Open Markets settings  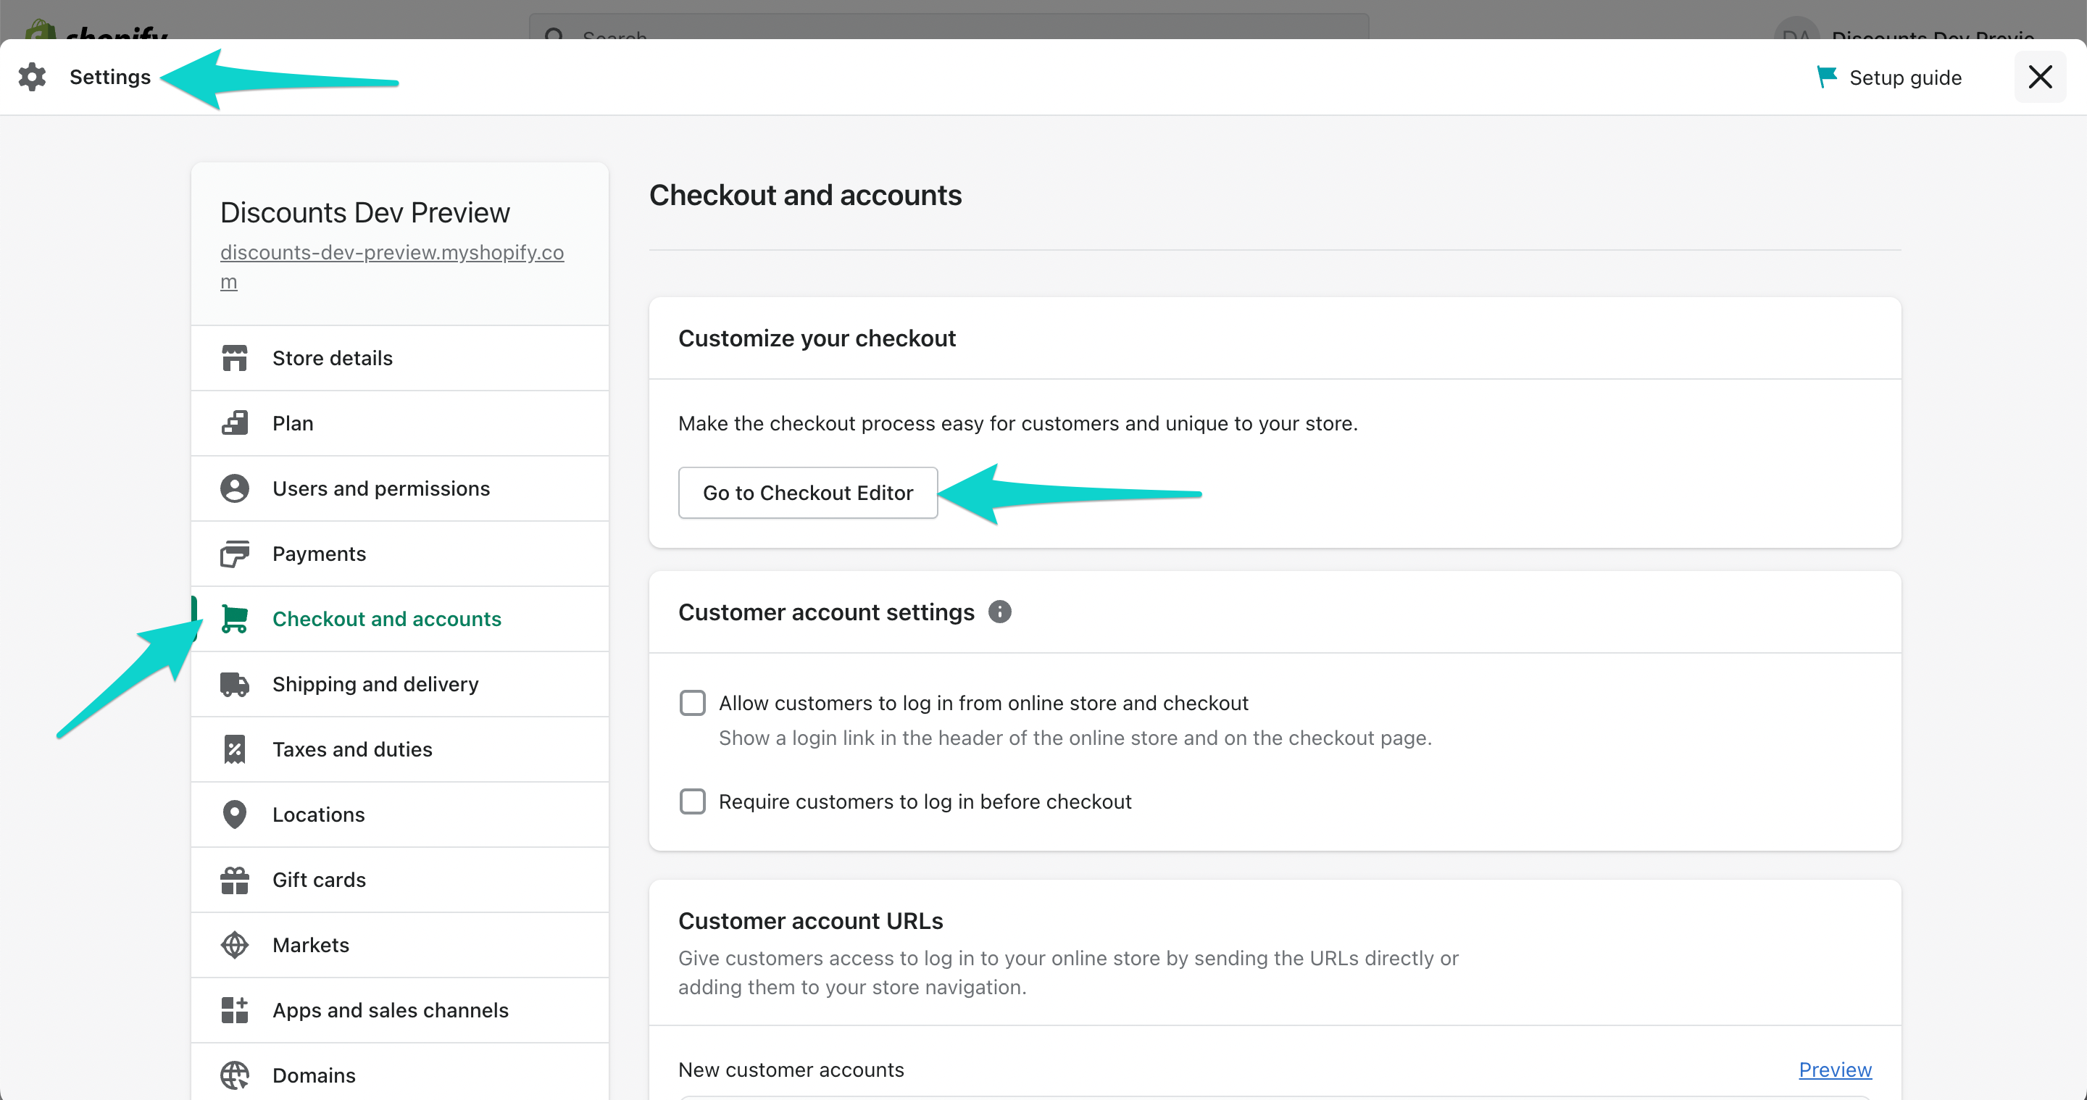click(x=400, y=944)
